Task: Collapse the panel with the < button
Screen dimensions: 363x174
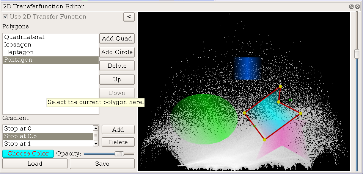Action: coord(129,17)
